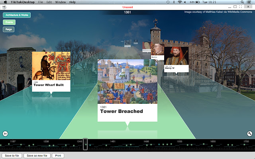Click the Wi-Fi status icon
The width and height of the screenshot is (255, 159).
pos(179,2)
